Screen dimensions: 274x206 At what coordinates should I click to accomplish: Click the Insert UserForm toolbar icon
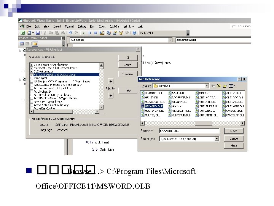[29, 33]
